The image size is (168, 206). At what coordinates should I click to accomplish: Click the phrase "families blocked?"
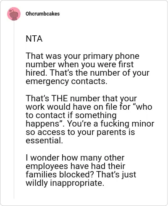(60, 174)
